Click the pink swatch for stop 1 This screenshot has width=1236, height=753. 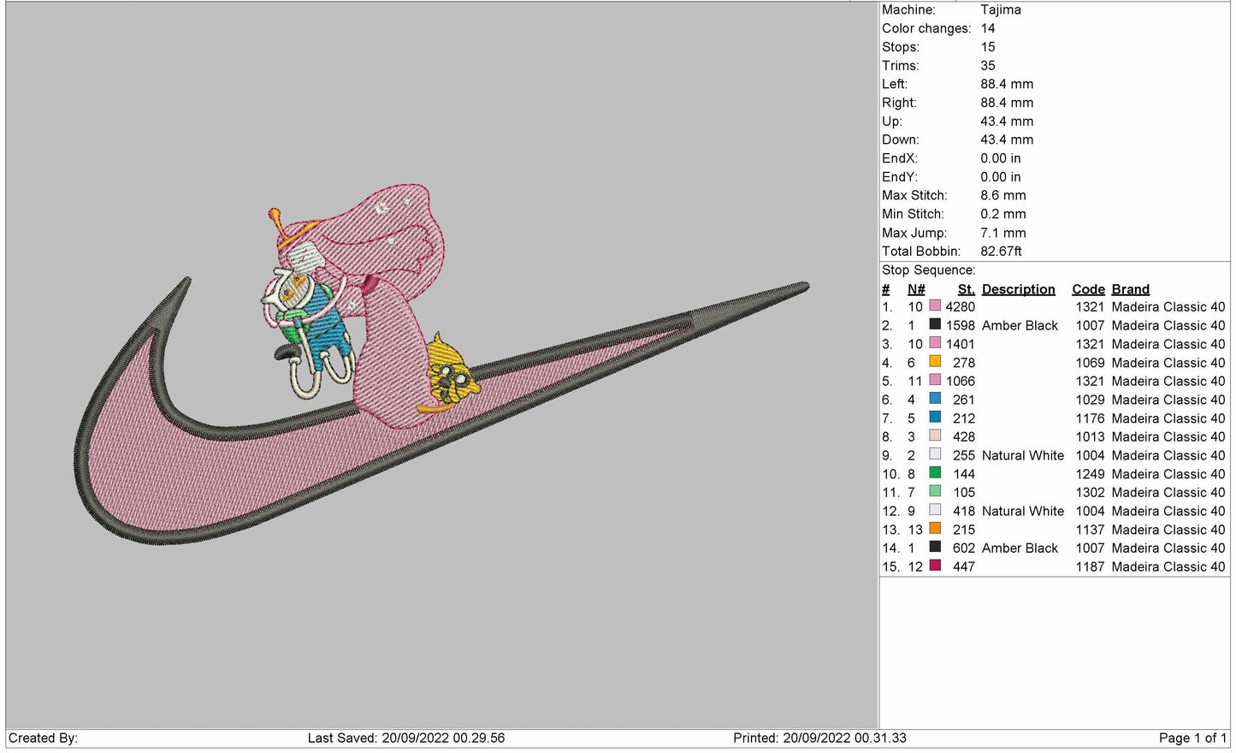(x=935, y=306)
